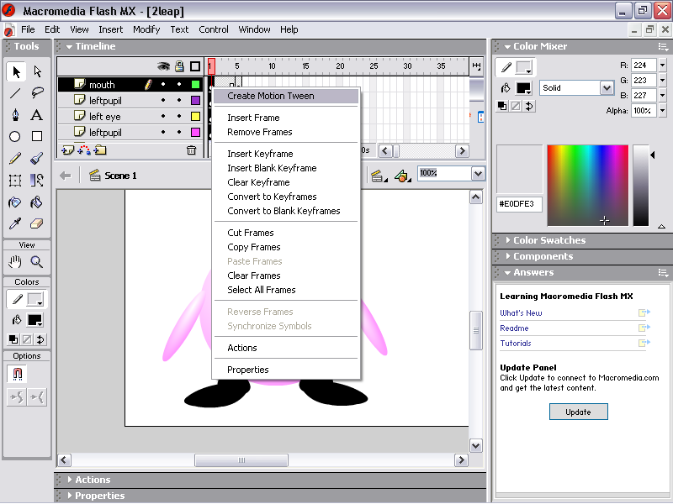Image resolution: width=673 pixels, height=504 pixels.
Task: Select the Lasso tool
Action: (x=37, y=93)
